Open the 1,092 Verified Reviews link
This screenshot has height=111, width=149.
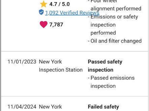point(72,13)
